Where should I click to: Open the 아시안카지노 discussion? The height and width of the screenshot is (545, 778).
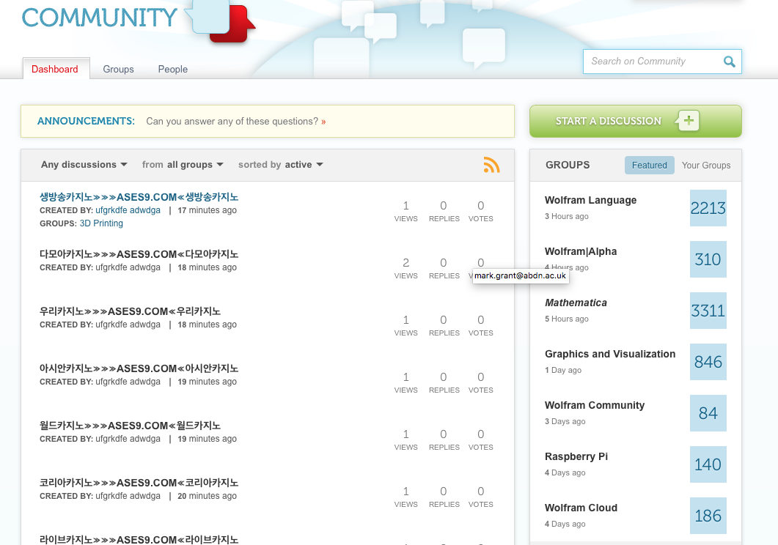click(x=139, y=368)
